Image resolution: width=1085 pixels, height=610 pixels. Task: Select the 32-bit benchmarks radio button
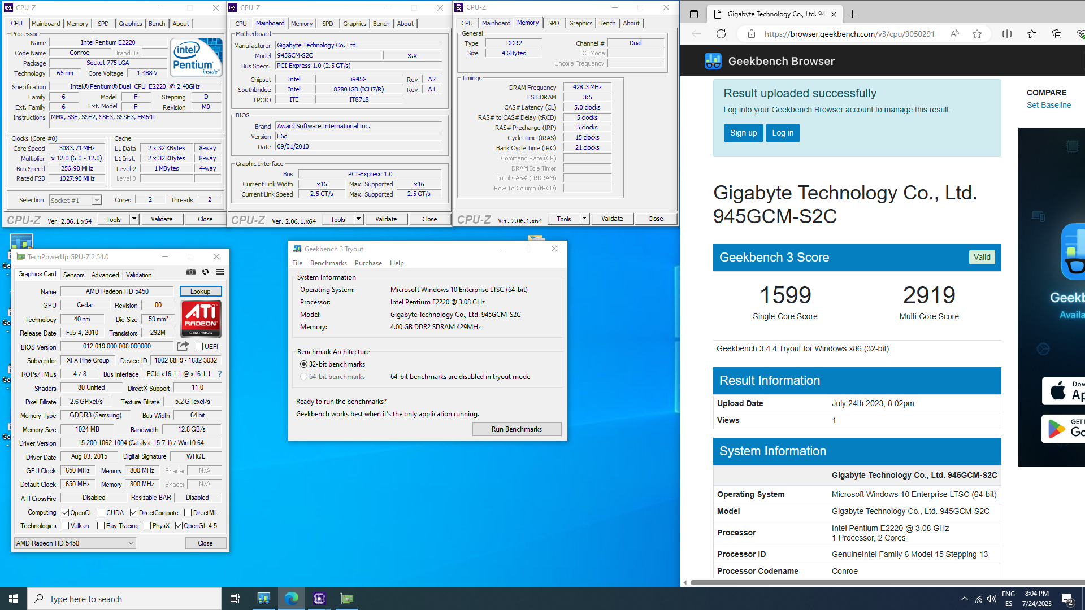tap(304, 364)
